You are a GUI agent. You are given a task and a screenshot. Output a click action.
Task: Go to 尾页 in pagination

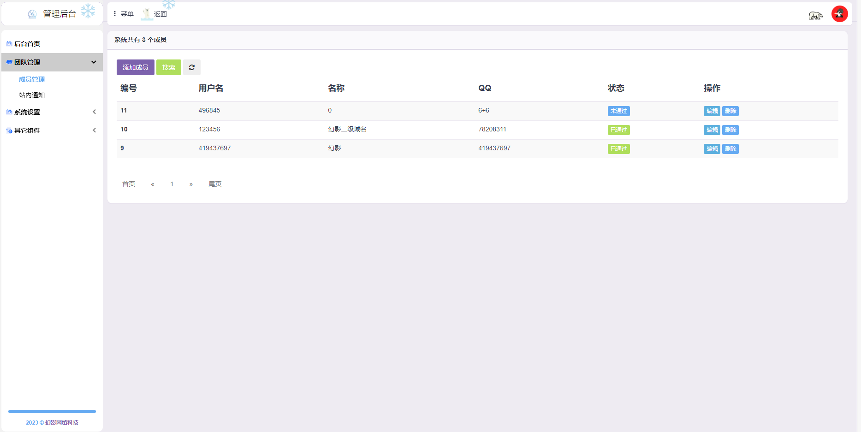[x=215, y=184]
